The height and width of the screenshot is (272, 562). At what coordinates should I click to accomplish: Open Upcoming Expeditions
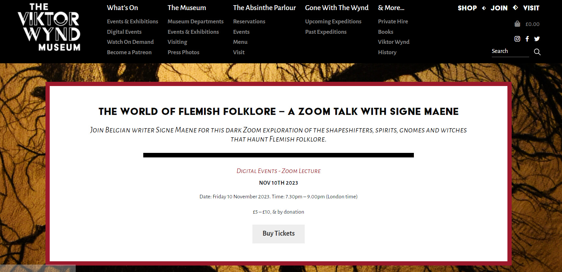(x=333, y=21)
